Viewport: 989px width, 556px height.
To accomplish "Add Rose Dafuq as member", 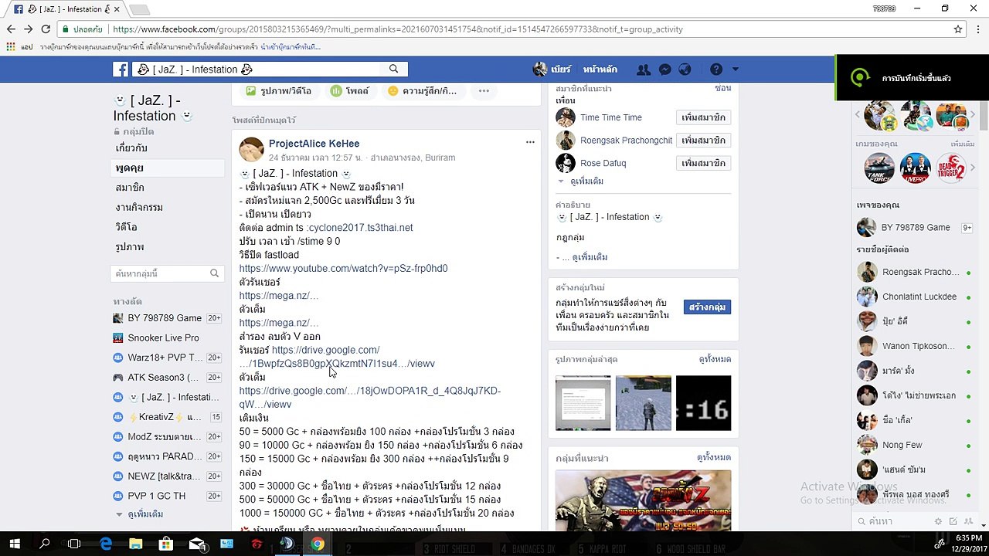I will [703, 163].
